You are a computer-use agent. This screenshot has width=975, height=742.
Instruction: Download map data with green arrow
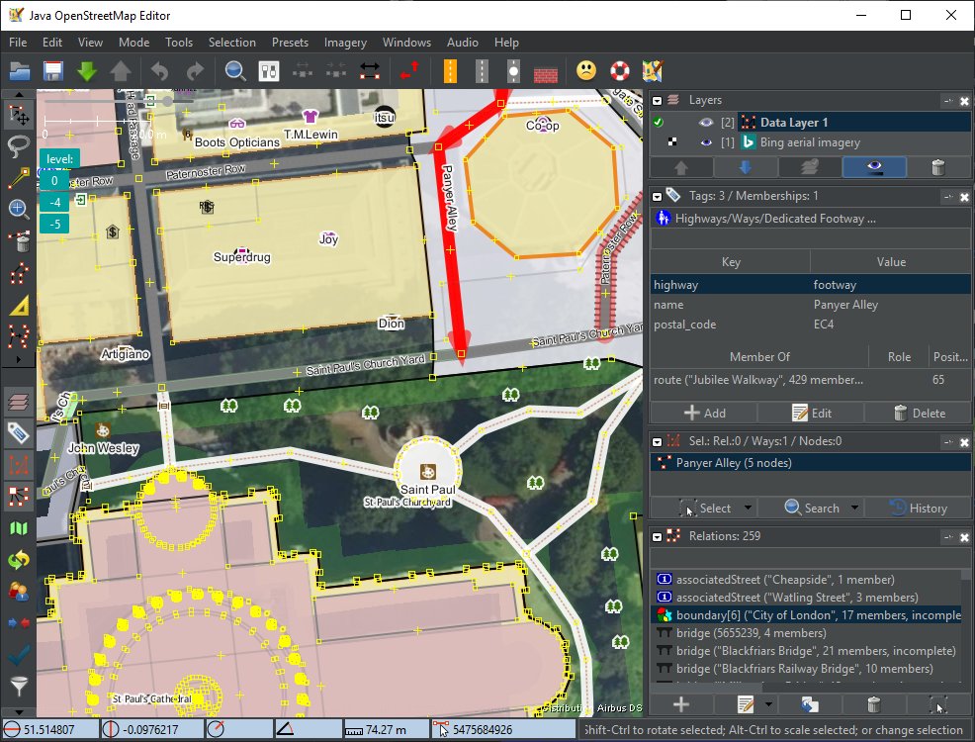tap(87, 71)
